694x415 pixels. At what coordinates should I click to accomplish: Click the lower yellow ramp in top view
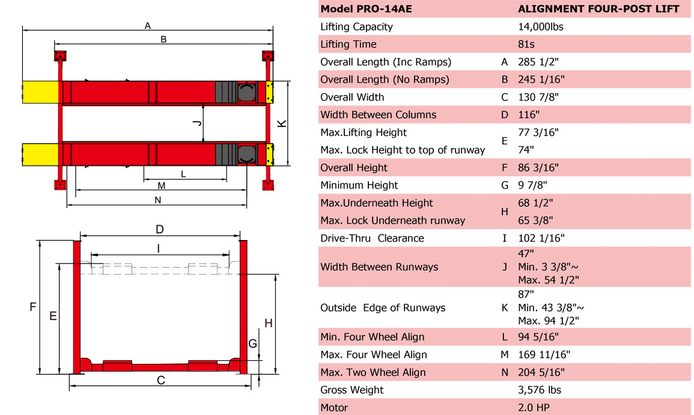(40, 153)
